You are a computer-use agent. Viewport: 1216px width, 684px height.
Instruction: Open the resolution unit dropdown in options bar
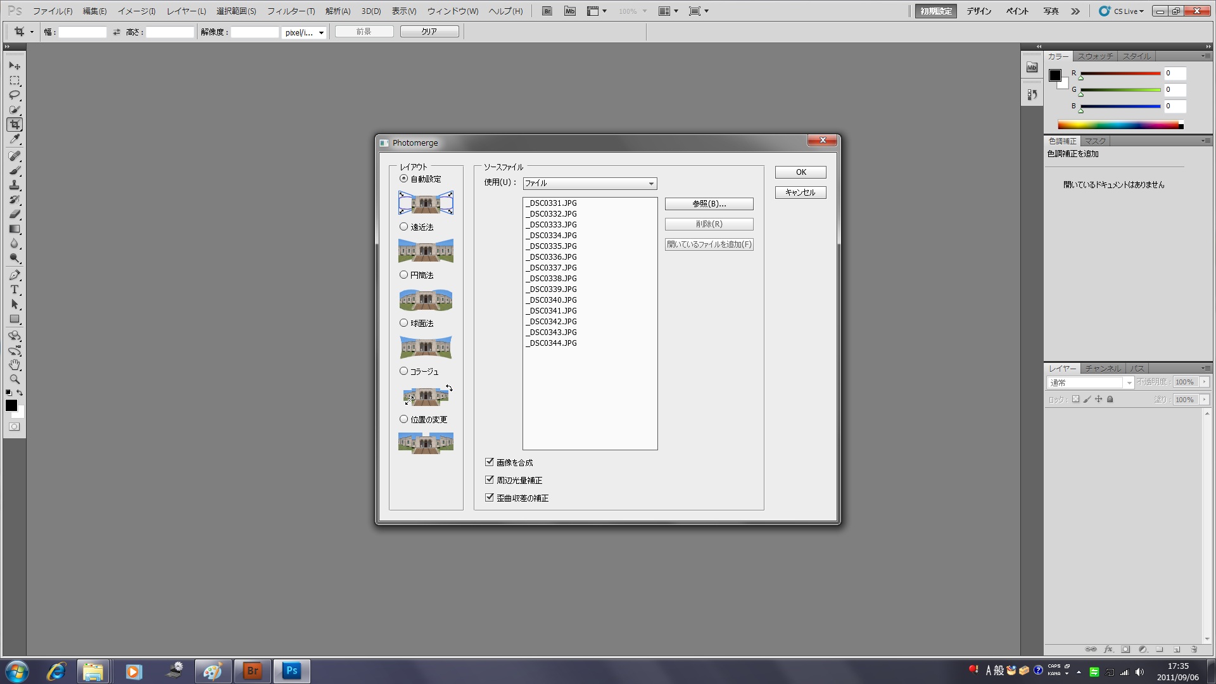coord(304,32)
